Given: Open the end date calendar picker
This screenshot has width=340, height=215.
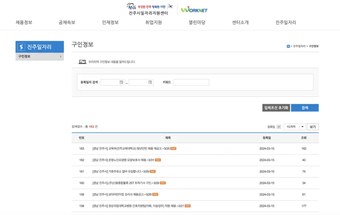Looking at the screenshot, I should 150,82.
